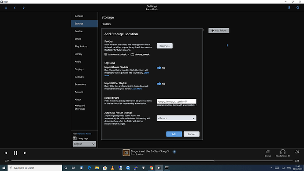Go forward with the right arrow
The width and height of the screenshot is (304, 171).
pyautogui.click(x=24, y=8)
